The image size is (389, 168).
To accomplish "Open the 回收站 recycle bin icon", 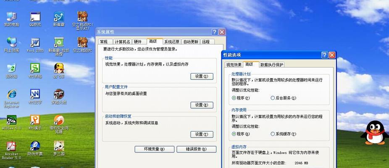I will [x=11, y=71].
